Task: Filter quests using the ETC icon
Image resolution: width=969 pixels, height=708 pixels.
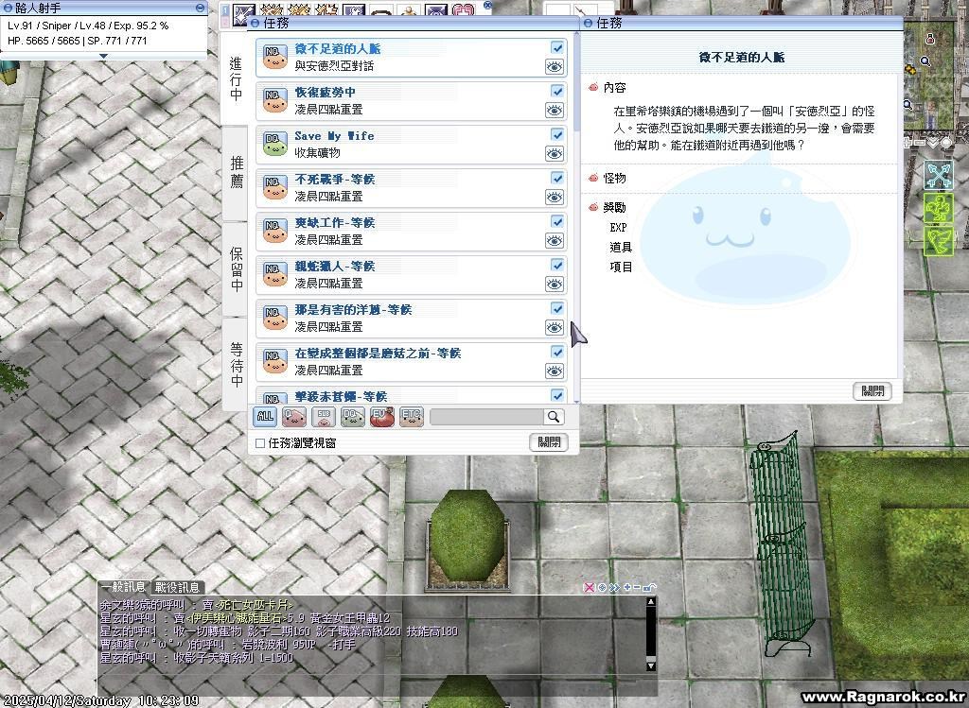Action: (412, 417)
